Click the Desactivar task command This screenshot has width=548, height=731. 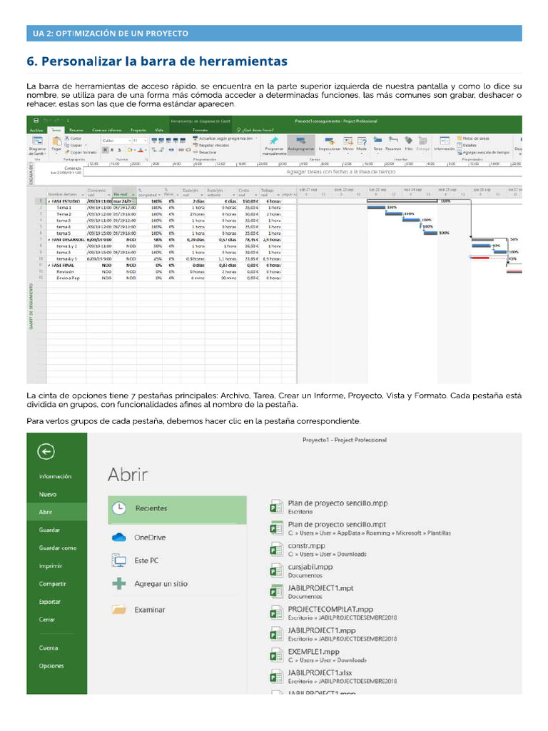tap(204, 152)
